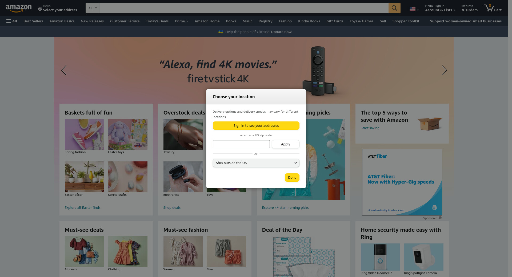The image size is (512, 277).
Task: Select Gift Cards from navigation bar
Action: (335, 21)
